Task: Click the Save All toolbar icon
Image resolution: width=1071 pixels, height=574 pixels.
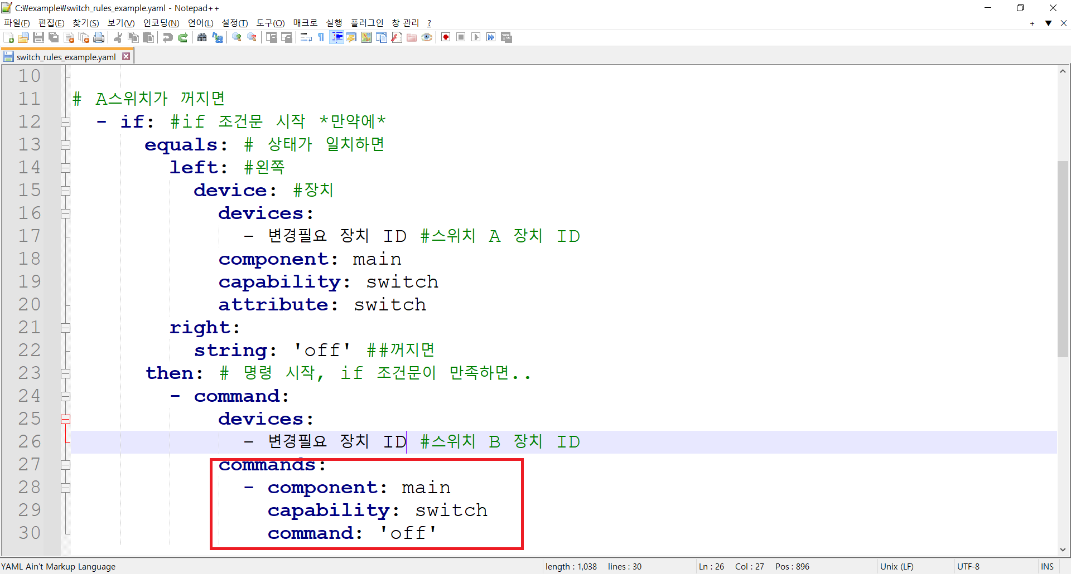Action: pos(54,37)
